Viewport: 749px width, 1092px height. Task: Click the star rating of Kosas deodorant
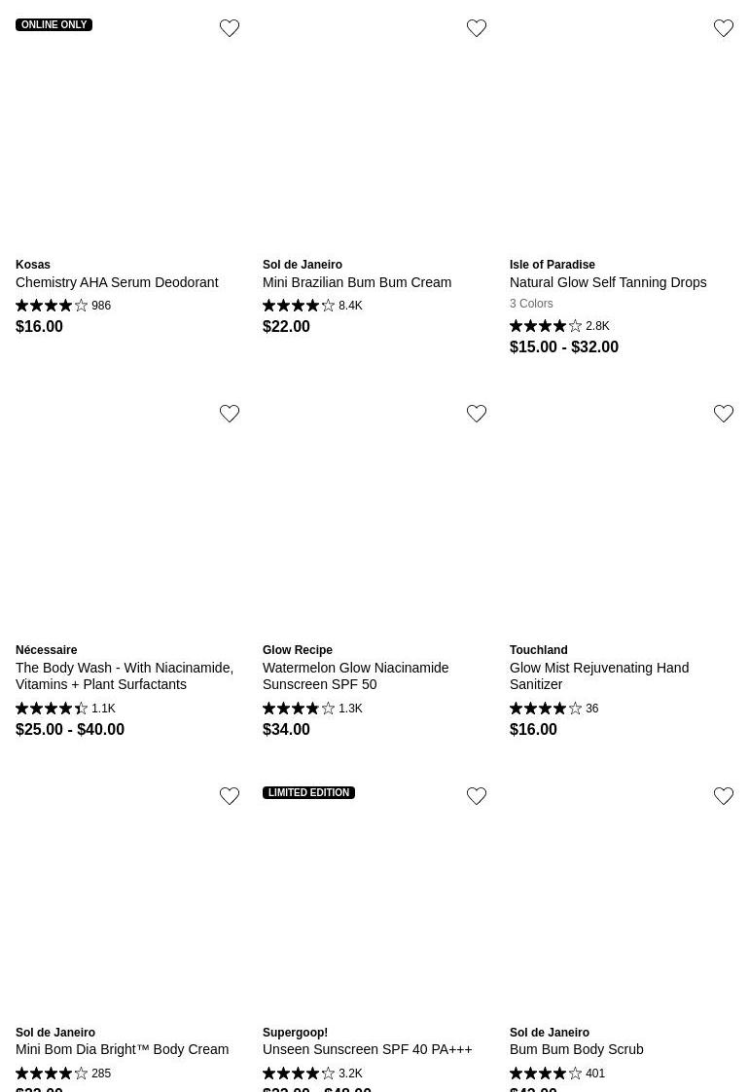(x=52, y=306)
